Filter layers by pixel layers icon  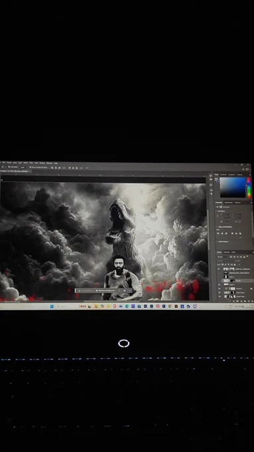(231, 257)
